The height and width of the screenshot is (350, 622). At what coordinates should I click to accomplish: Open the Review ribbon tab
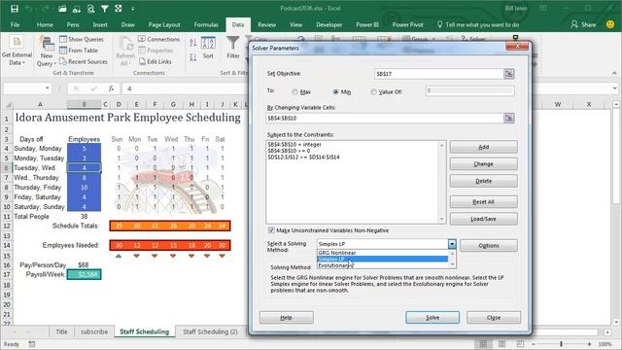pos(266,24)
